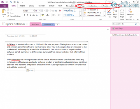Expand the Tags gallery list
140x109 pixels.
[105, 15]
